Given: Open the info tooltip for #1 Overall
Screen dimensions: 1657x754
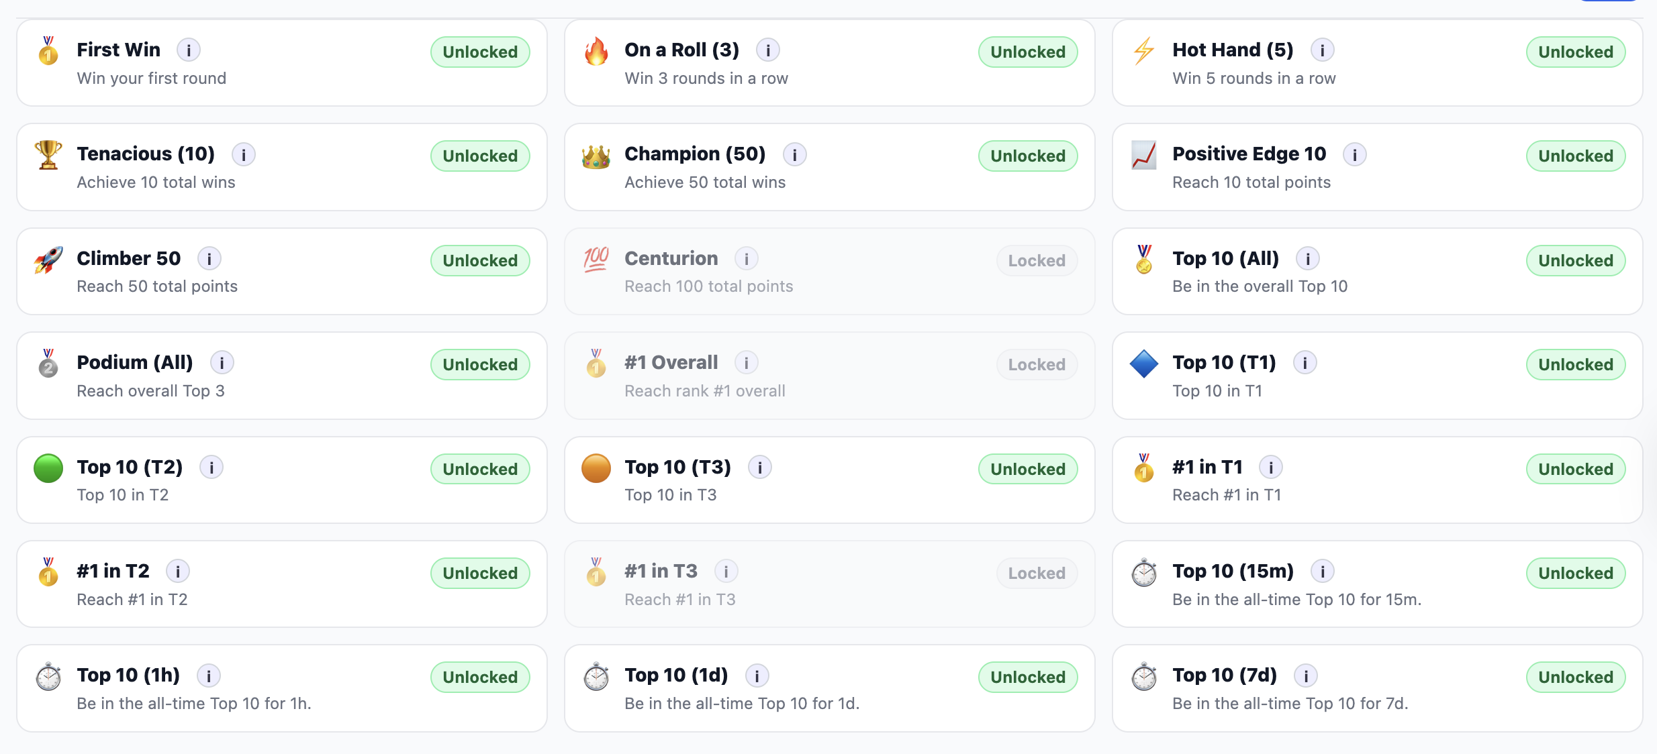Looking at the screenshot, I should 746,363.
